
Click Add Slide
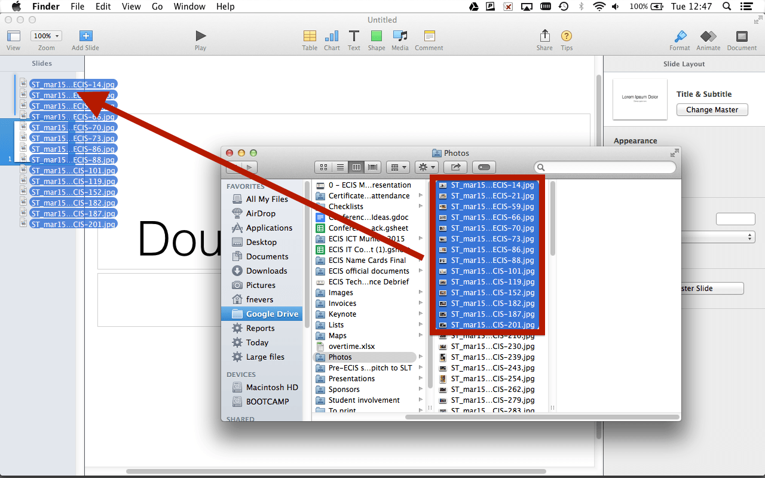84,36
